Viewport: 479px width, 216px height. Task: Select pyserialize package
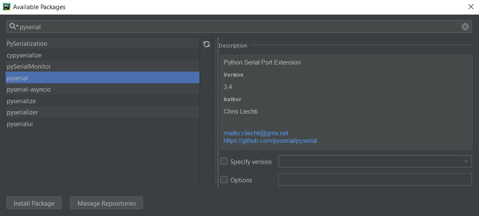[102, 101]
